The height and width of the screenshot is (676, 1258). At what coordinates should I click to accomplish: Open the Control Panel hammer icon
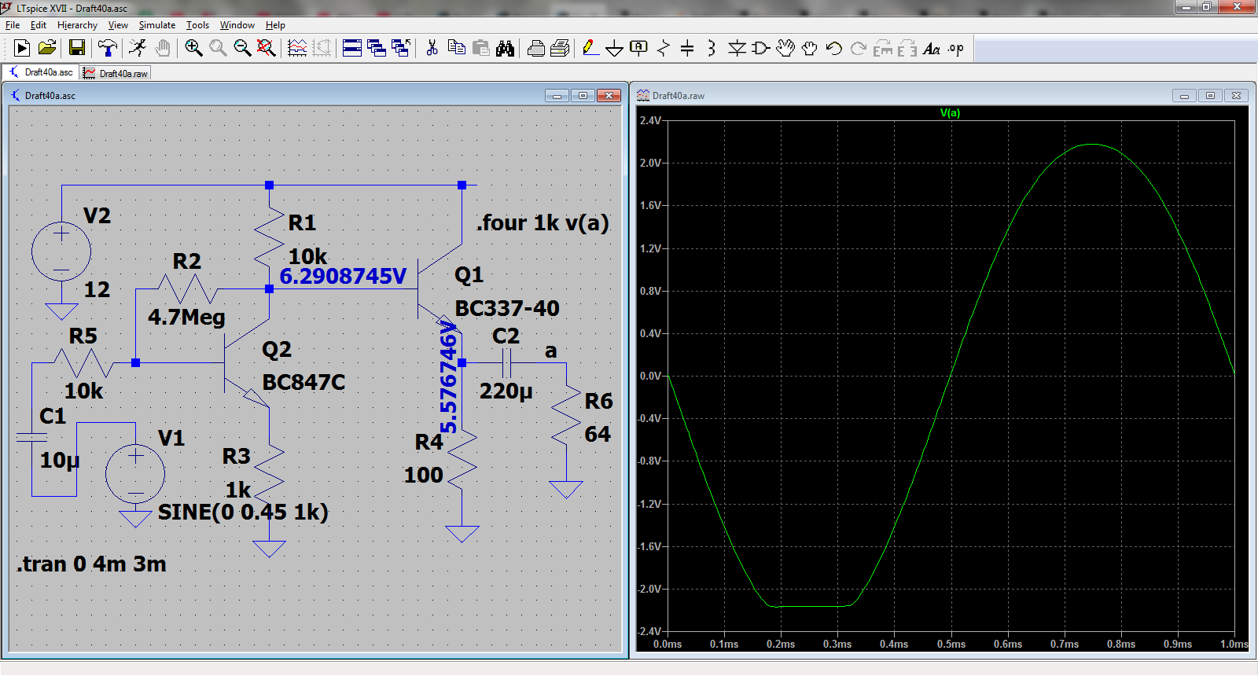(x=108, y=49)
